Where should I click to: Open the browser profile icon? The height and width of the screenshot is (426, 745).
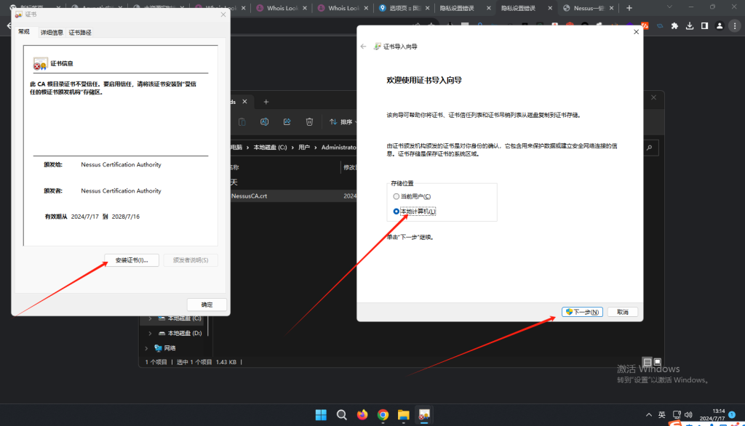(x=720, y=26)
